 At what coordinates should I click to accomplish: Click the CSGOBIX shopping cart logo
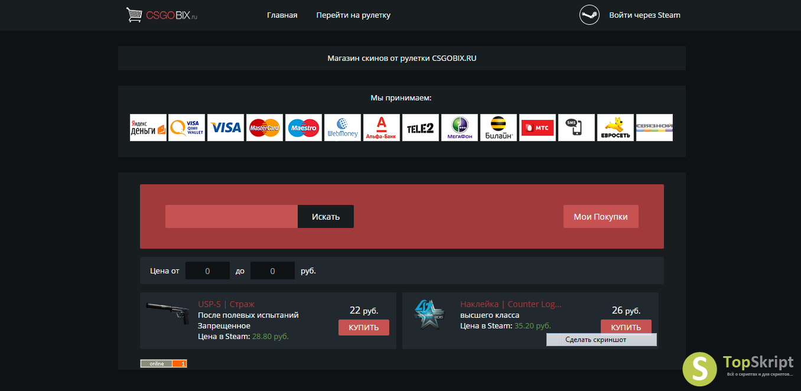click(x=162, y=15)
